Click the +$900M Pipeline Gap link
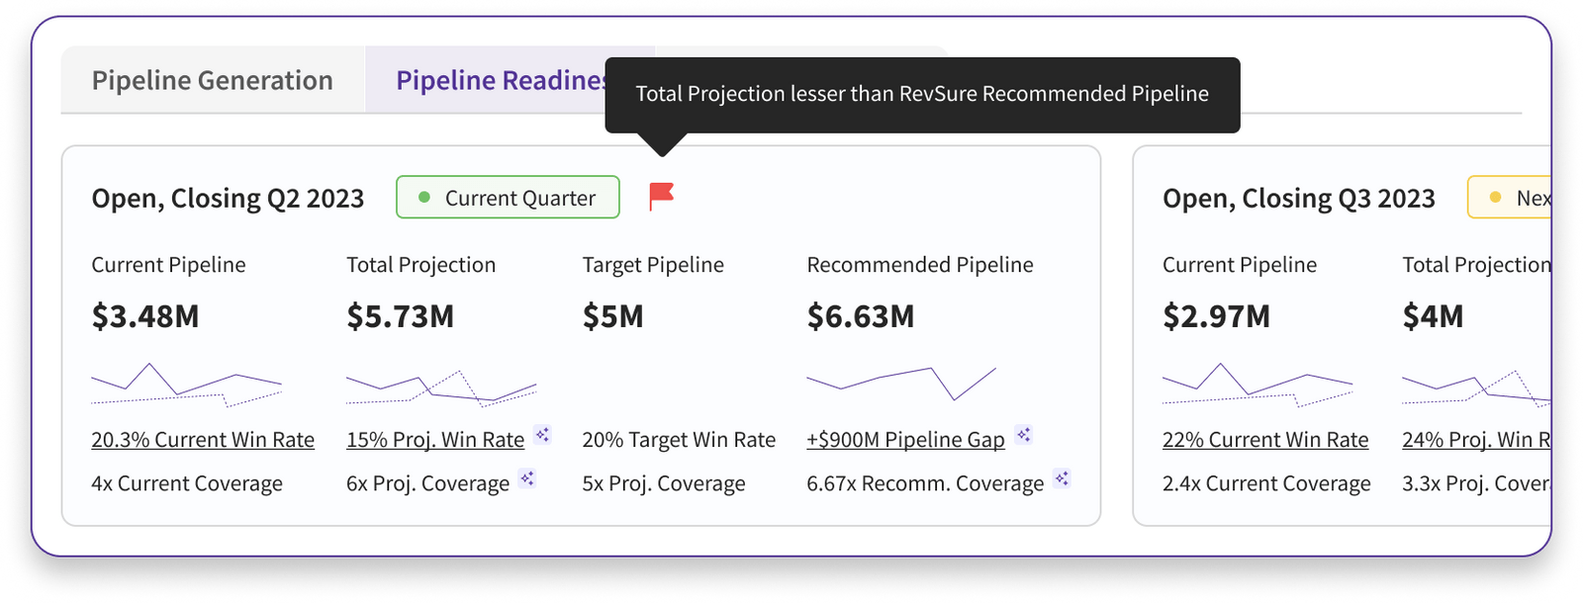 pyautogui.click(x=904, y=438)
